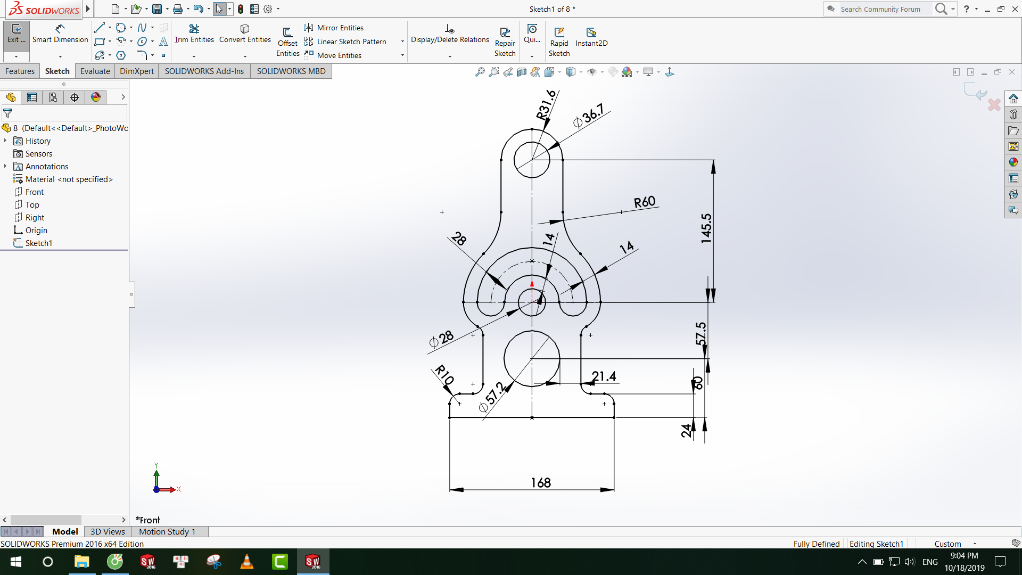
Task: Switch to the Features tab
Action: tap(20, 71)
